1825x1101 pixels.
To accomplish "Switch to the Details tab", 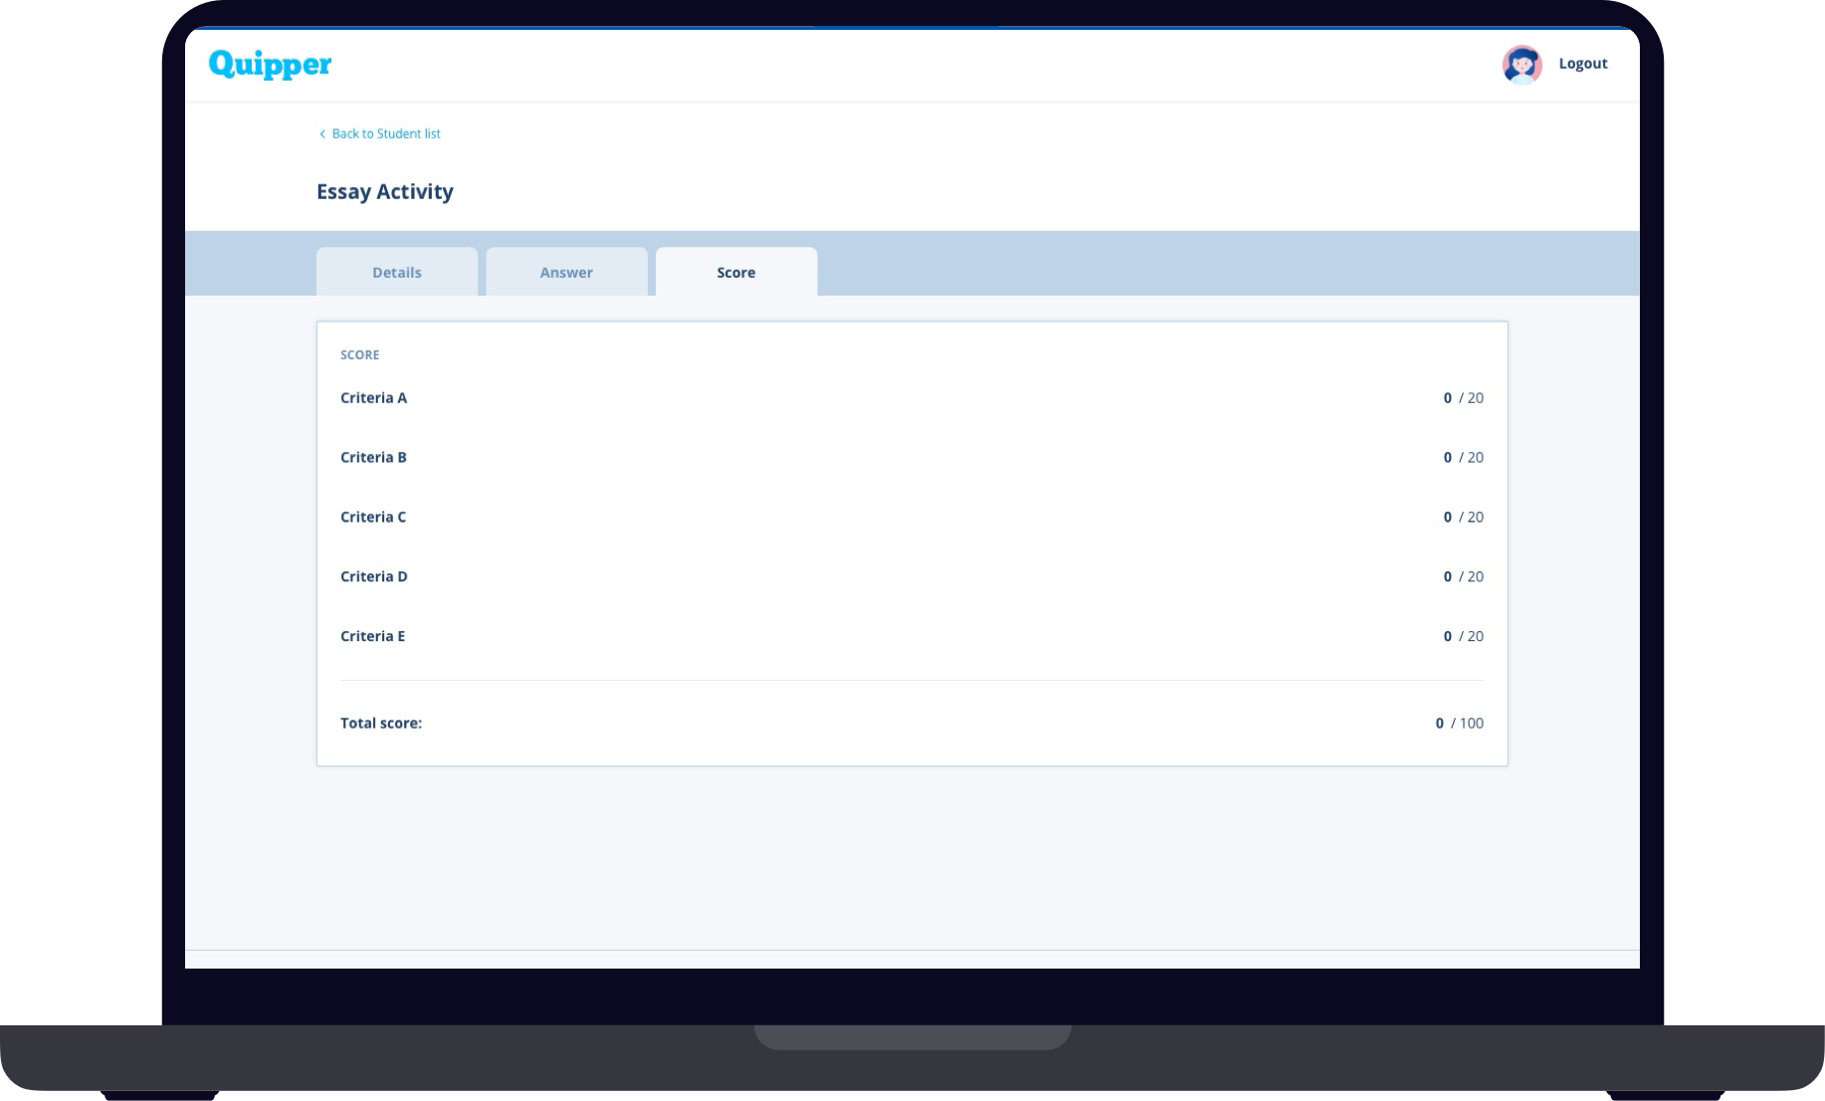I will tap(396, 272).
